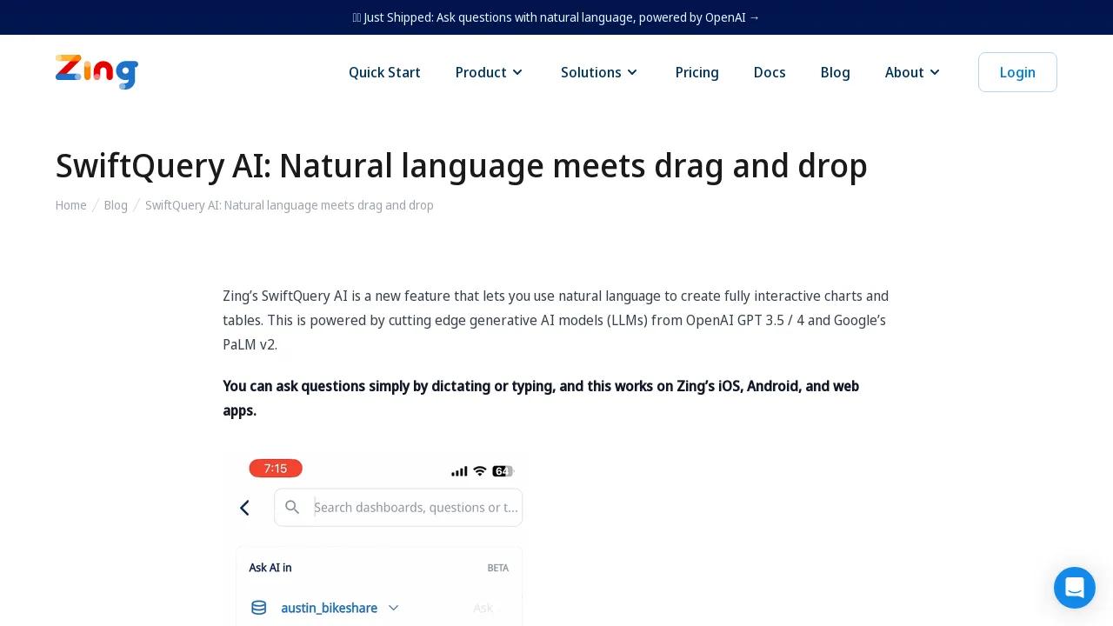The width and height of the screenshot is (1113, 626).
Task: Click the article title heading
Action: click(x=462, y=166)
